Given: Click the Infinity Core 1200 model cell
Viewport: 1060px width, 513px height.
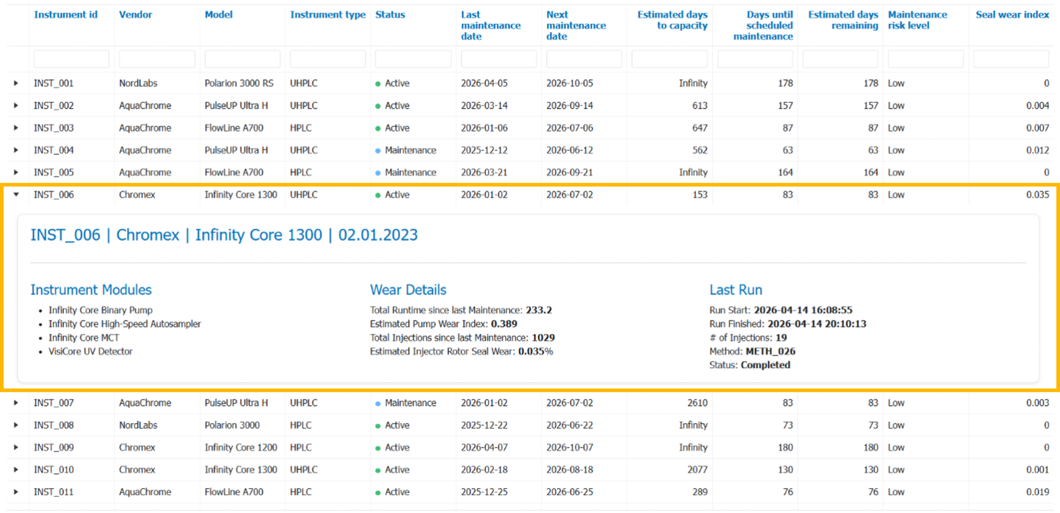Looking at the screenshot, I should click(241, 447).
